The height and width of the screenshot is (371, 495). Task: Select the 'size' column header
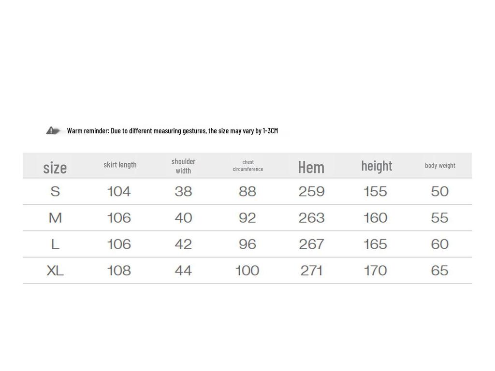55,167
